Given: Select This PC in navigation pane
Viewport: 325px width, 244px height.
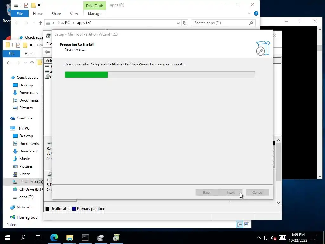Looking at the screenshot, I should [23, 128].
